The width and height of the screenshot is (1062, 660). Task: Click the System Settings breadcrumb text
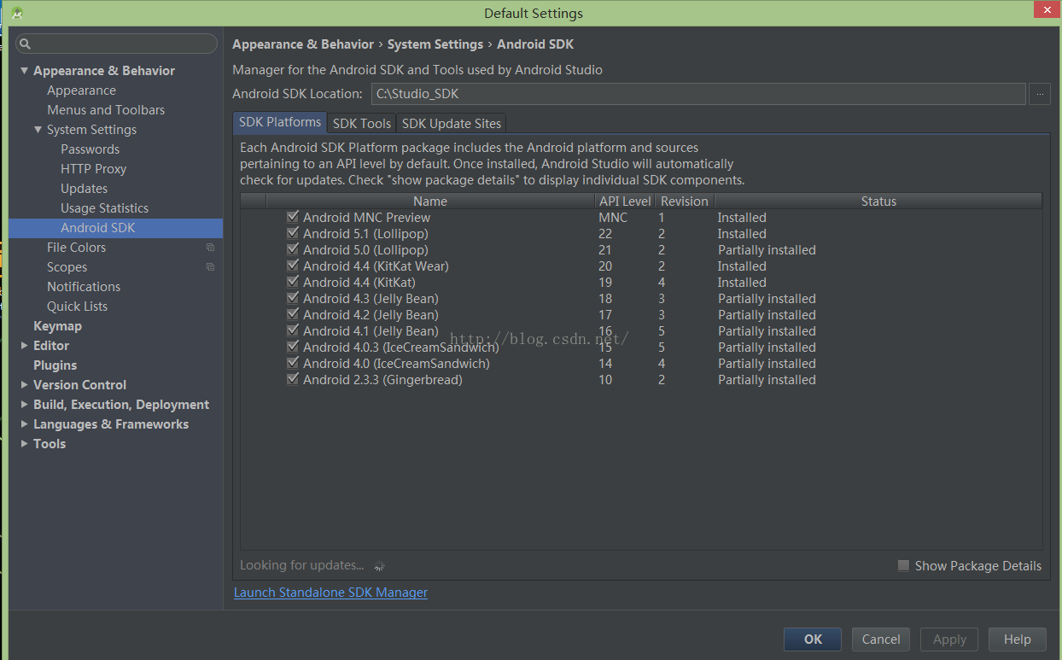point(435,44)
